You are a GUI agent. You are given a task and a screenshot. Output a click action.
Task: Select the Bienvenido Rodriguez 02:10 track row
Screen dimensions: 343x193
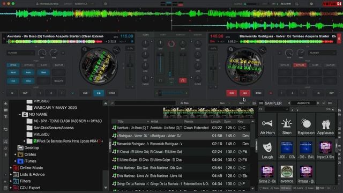181,144
